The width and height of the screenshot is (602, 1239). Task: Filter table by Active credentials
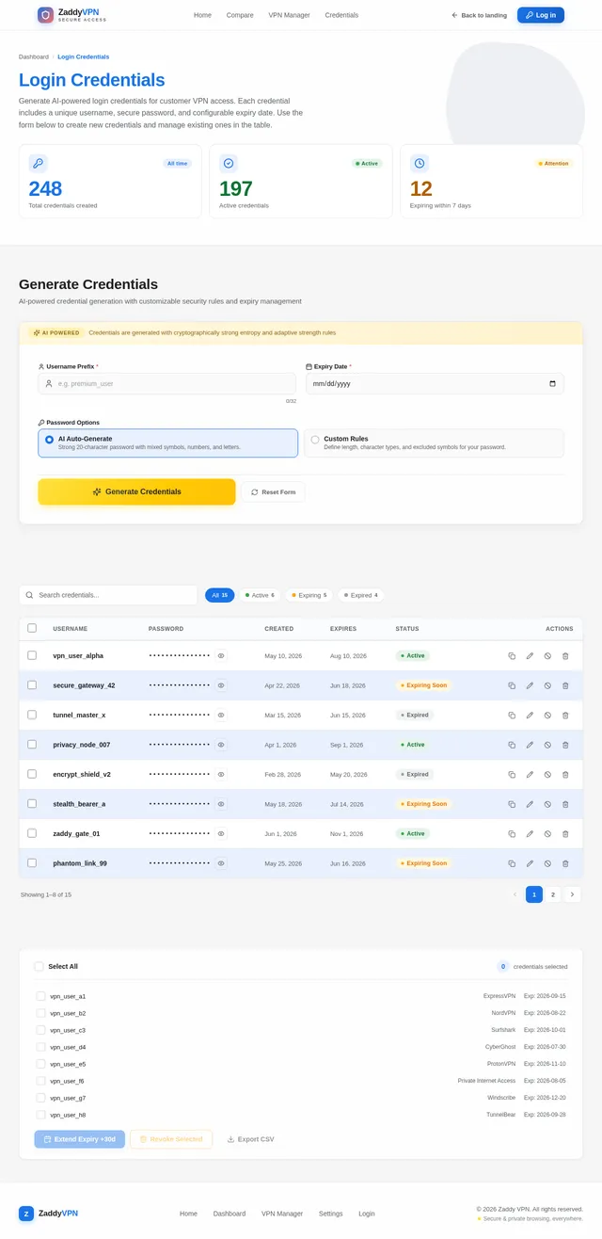[x=260, y=595]
